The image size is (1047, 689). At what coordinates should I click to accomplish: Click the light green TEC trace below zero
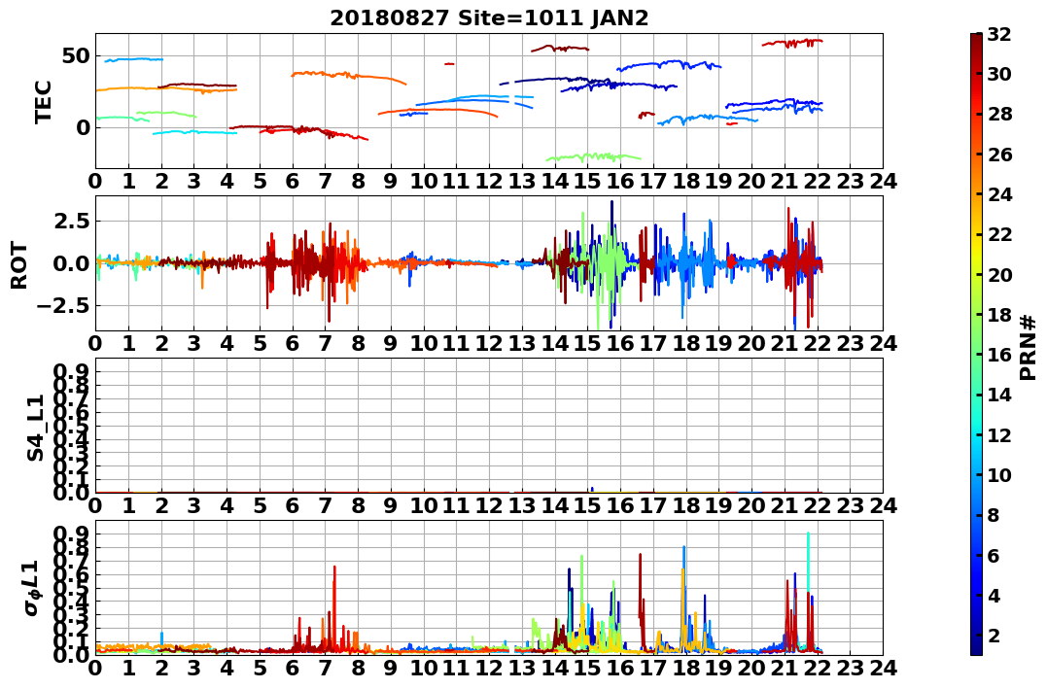pyautogui.click(x=594, y=157)
